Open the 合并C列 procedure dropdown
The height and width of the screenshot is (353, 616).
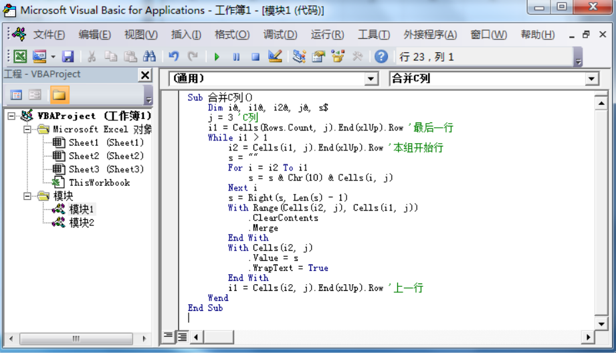pyautogui.click(x=591, y=79)
